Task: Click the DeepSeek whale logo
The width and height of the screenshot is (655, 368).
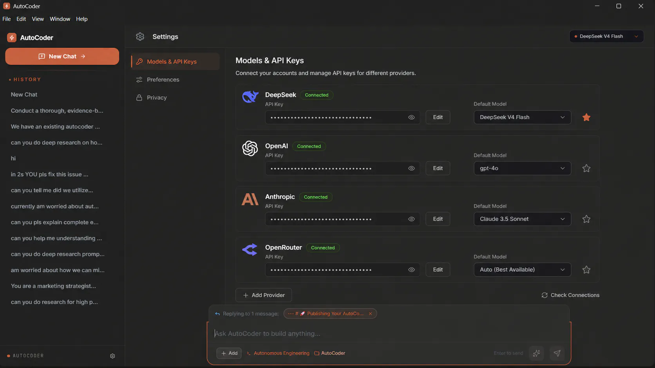Action: pyautogui.click(x=250, y=97)
